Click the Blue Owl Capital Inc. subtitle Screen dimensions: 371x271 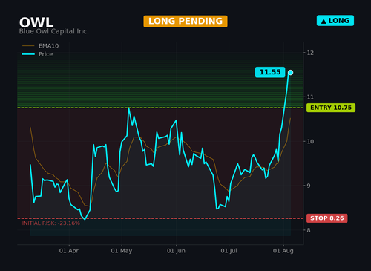tap(53, 31)
